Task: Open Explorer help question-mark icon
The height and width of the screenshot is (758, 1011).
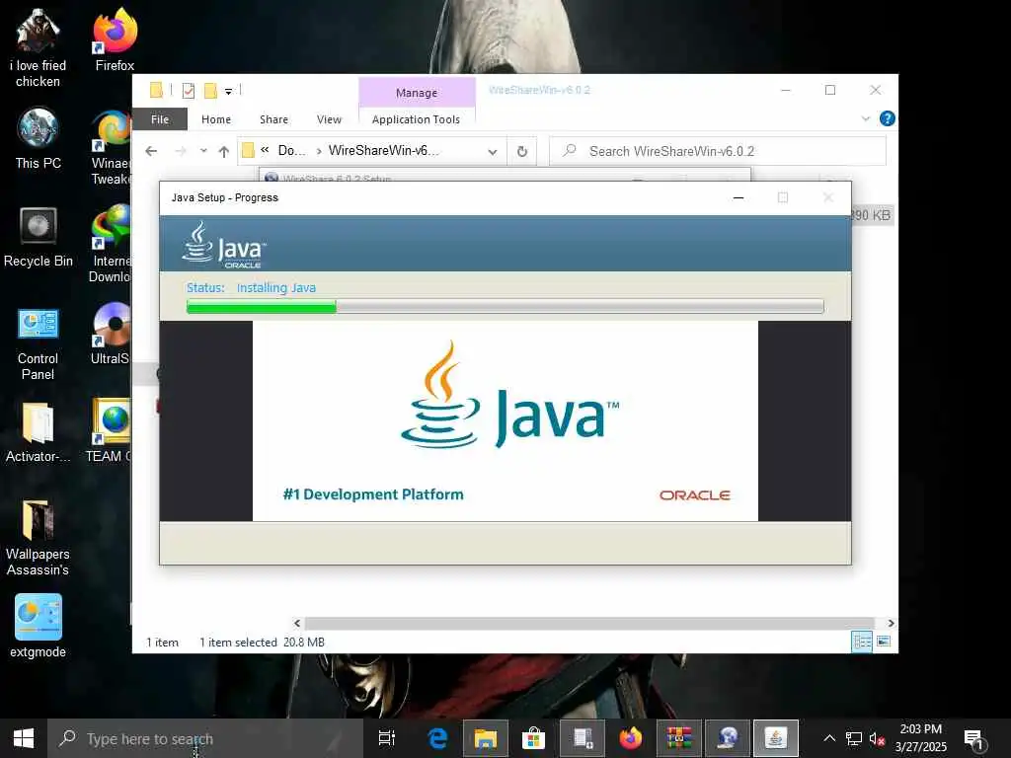Action: click(888, 118)
